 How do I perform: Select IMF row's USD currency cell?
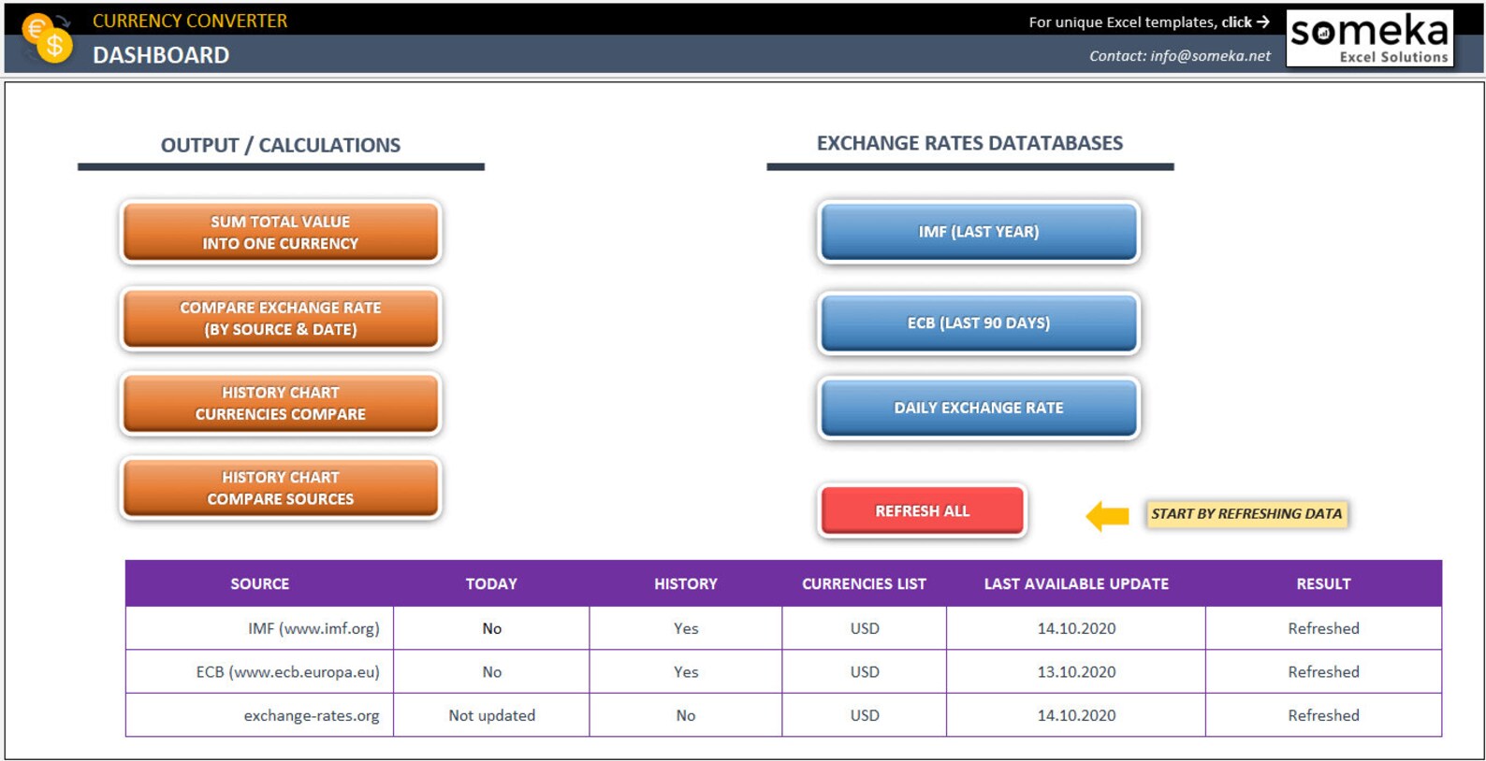coord(864,628)
